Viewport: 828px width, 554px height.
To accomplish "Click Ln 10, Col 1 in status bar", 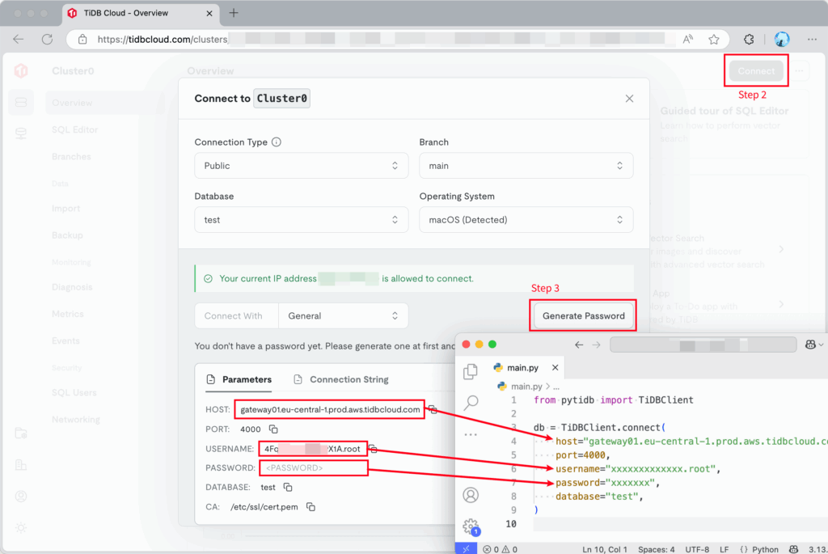I will [x=605, y=549].
